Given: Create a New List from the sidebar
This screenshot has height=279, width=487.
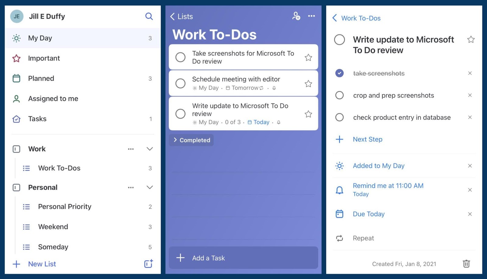Looking at the screenshot, I should [x=42, y=264].
